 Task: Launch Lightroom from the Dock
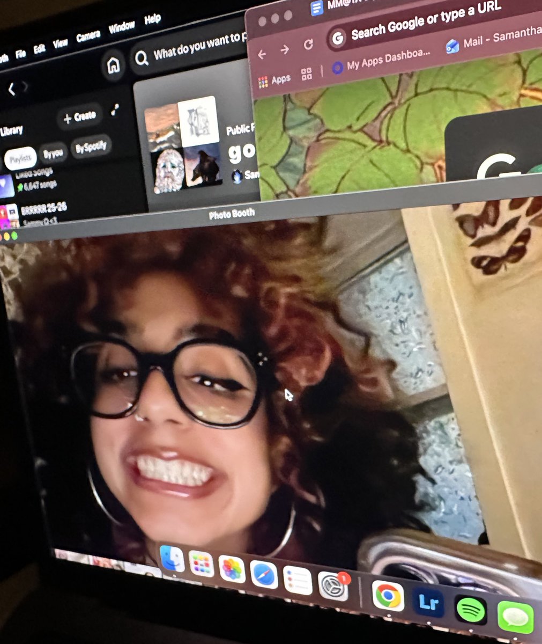pyautogui.click(x=429, y=603)
